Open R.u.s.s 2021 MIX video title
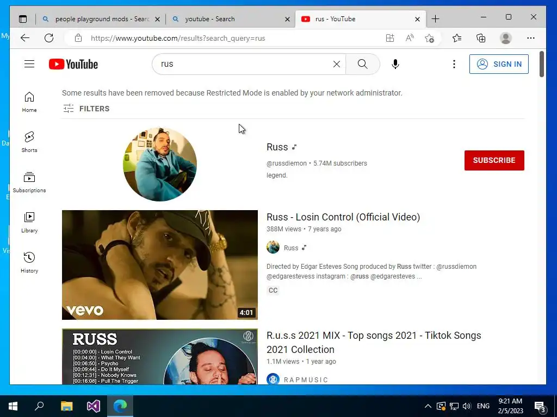This screenshot has height=417, width=557. (x=374, y=342)
